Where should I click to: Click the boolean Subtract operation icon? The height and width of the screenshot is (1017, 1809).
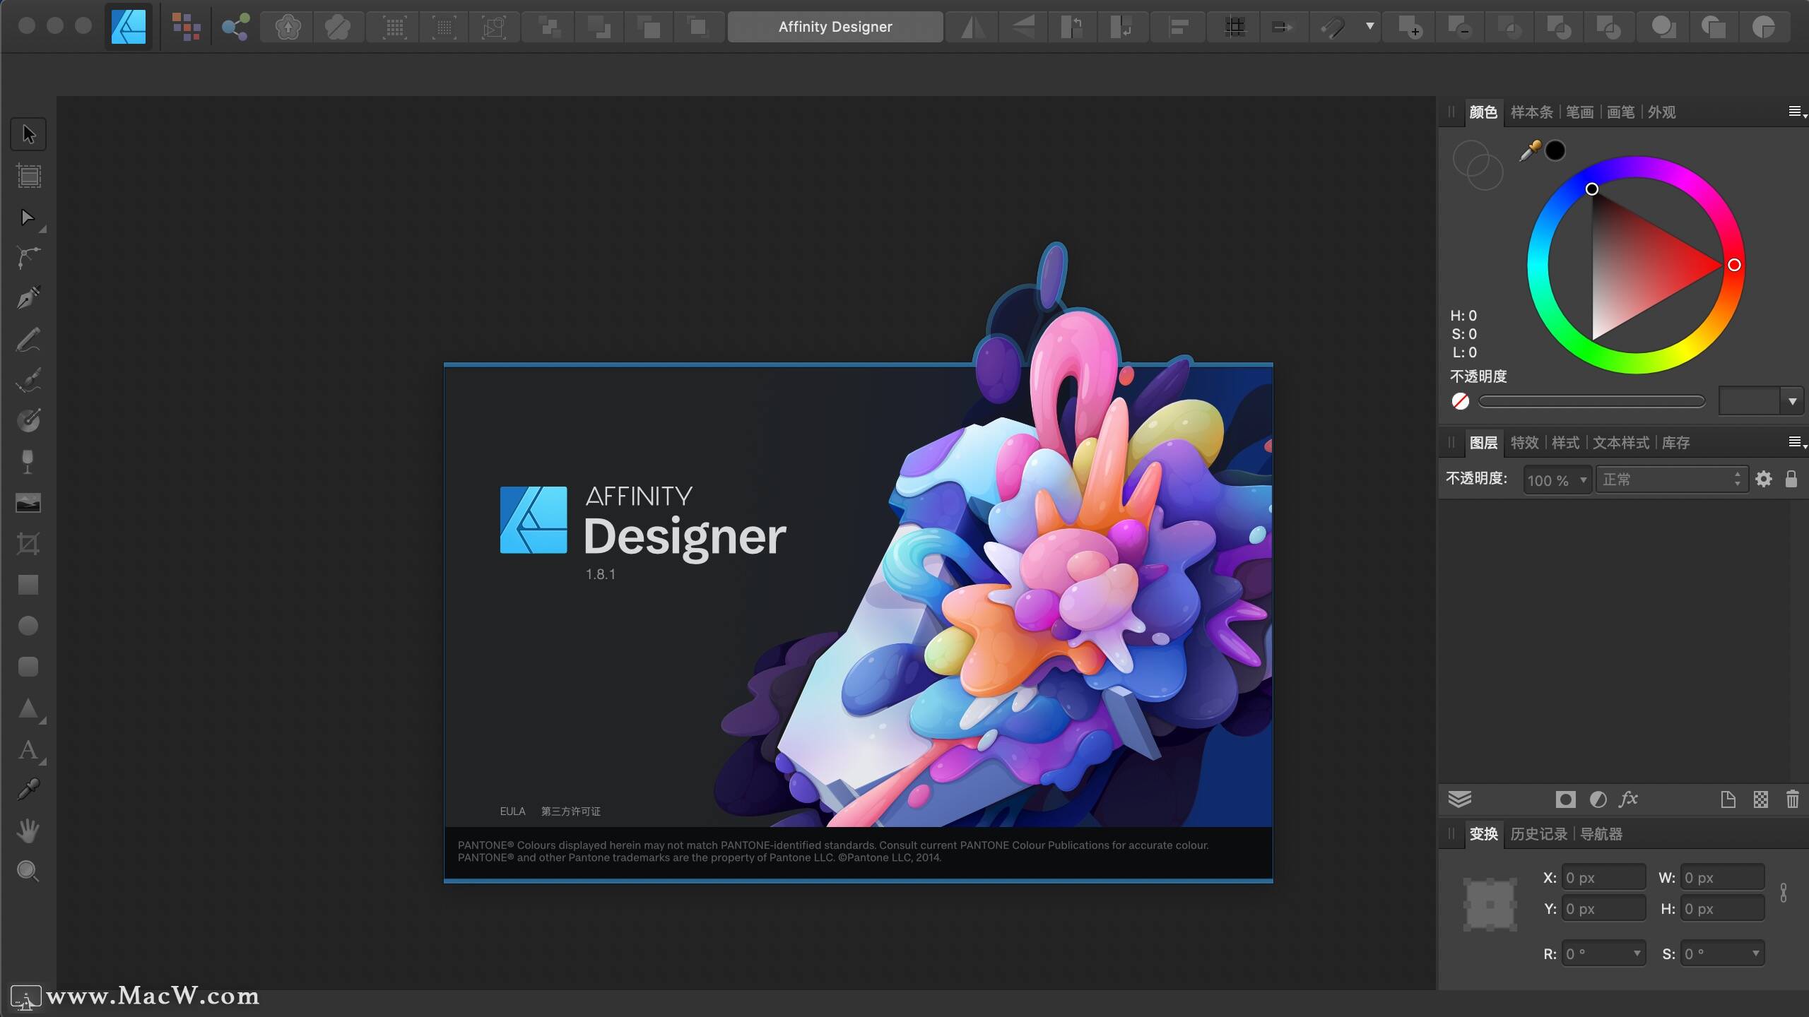(x=1459, y=27)
